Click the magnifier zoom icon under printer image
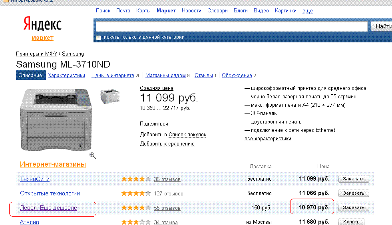Screen dimensions: 392x225 (x=92, y=155)
